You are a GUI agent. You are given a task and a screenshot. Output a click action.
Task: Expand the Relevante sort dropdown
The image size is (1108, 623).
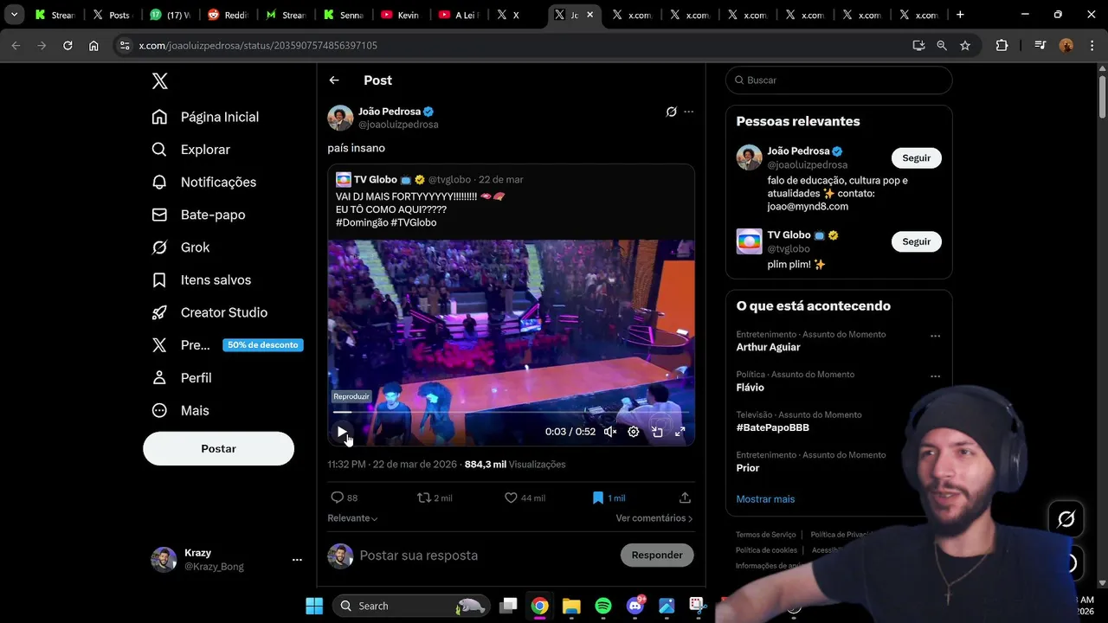(x=352, y=518)
